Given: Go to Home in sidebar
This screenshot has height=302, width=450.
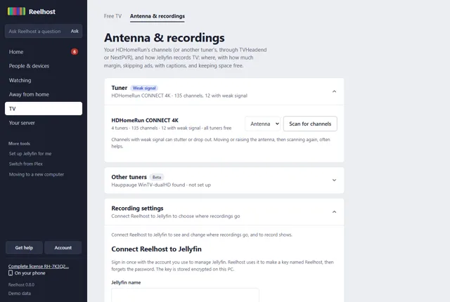Looking at the screenshot, I should (x=44, y=52).
